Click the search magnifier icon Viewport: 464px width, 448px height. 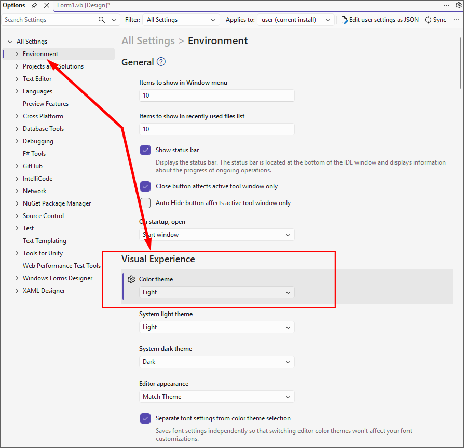(102, 20)
